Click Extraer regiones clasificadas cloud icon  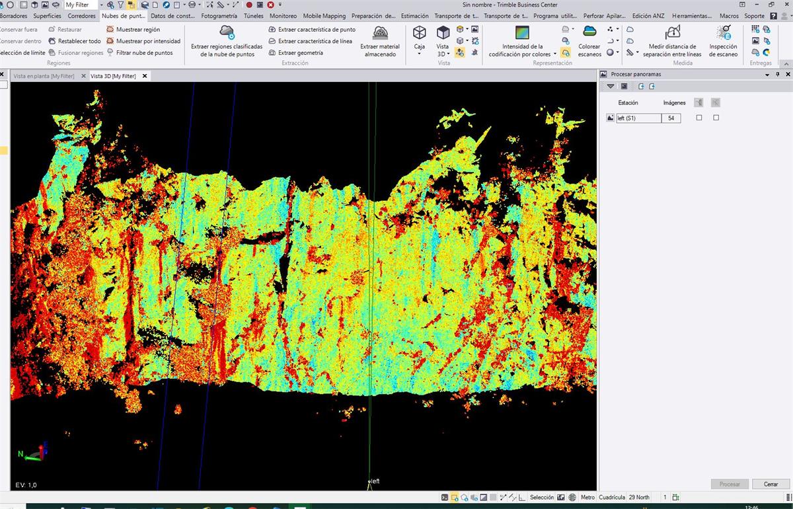pyautogui.click(x=227, y=32)
